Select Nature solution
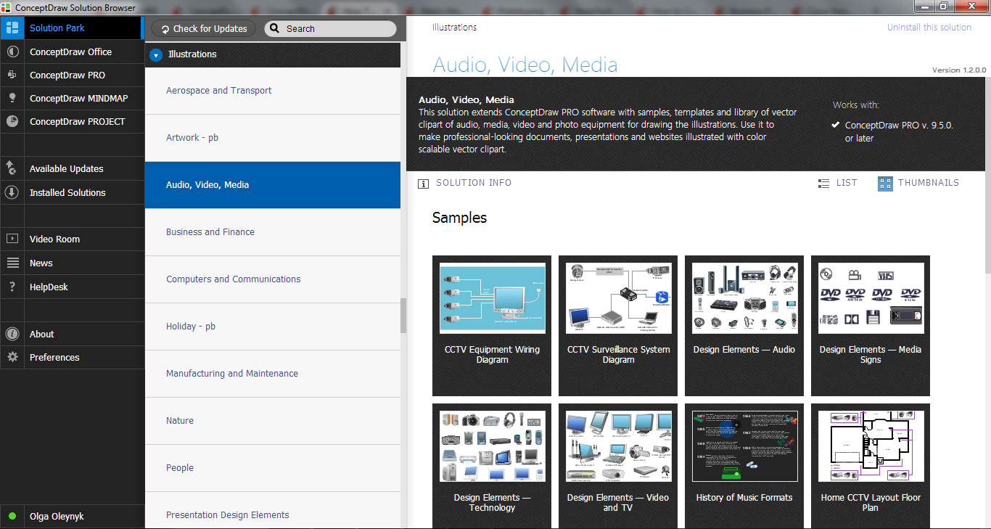991x529 pixels. 273,421
